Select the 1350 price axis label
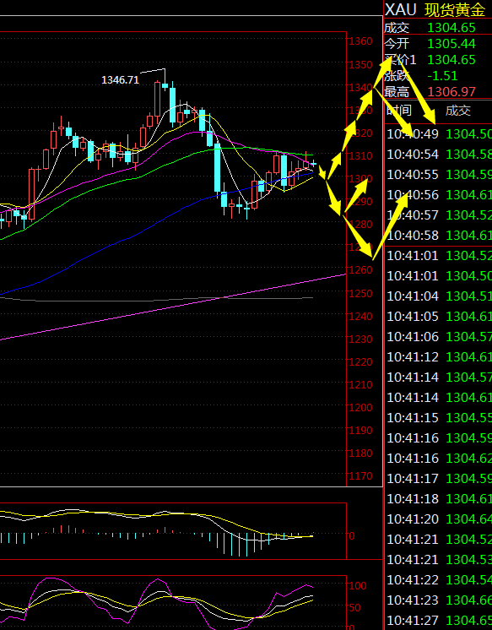Screen dimensions: 492x630 point(360,64)
